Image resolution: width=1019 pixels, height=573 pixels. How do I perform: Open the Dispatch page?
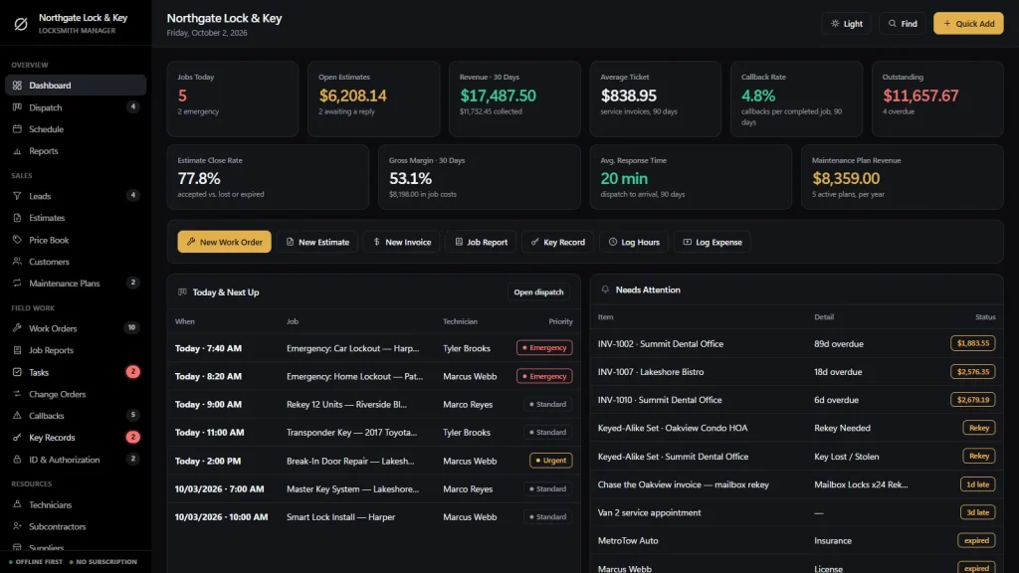76,107
